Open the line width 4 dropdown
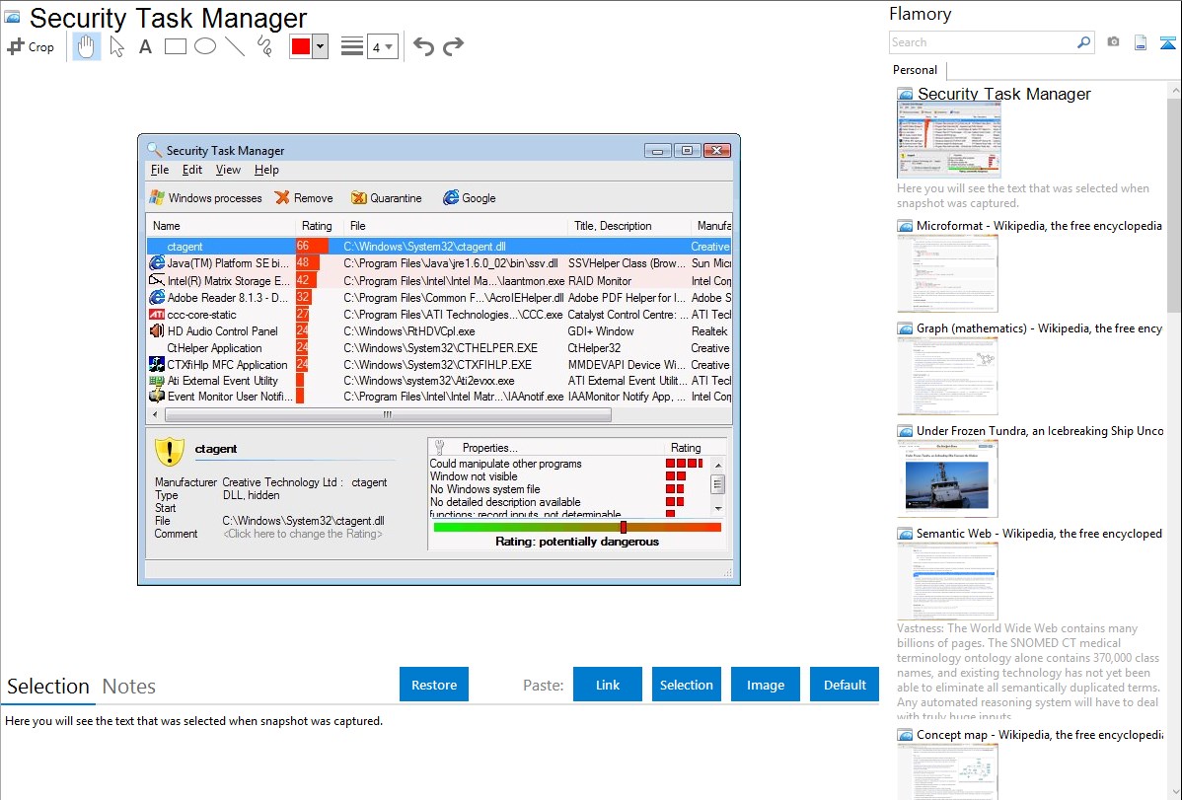Screen dimensions: 1182x800 click(383, 47)
